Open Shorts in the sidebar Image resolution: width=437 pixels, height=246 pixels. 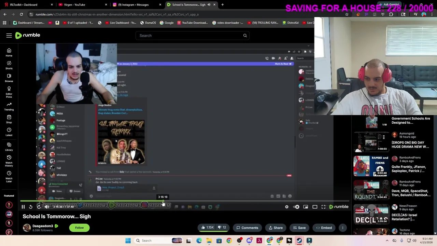9,65
